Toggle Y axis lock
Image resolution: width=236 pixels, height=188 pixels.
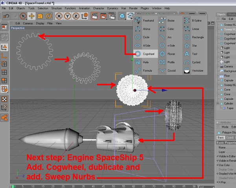pyautogui.click(x=67, y=16)
